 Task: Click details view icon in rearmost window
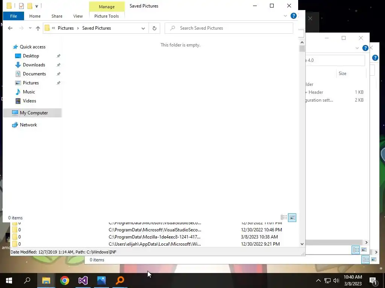[x=365, y=259]
